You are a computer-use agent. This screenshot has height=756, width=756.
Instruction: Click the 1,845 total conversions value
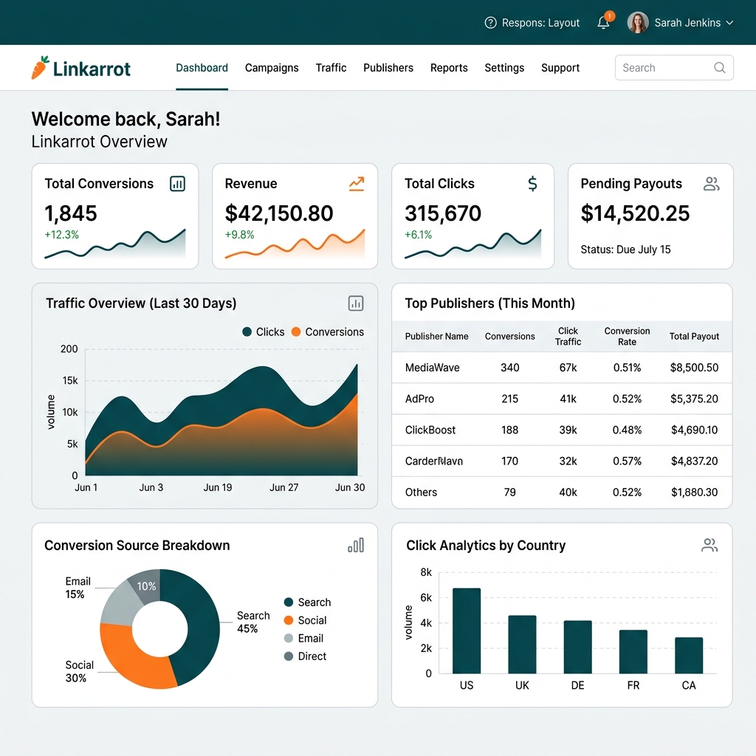[71, 213]
